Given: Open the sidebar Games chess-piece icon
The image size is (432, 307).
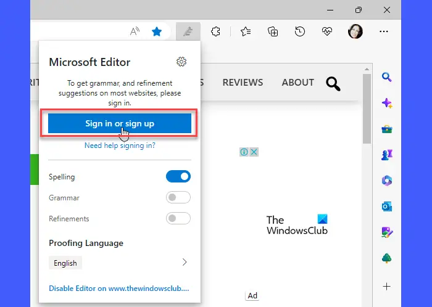Looking at the screenshot, I should pos(387,155).
